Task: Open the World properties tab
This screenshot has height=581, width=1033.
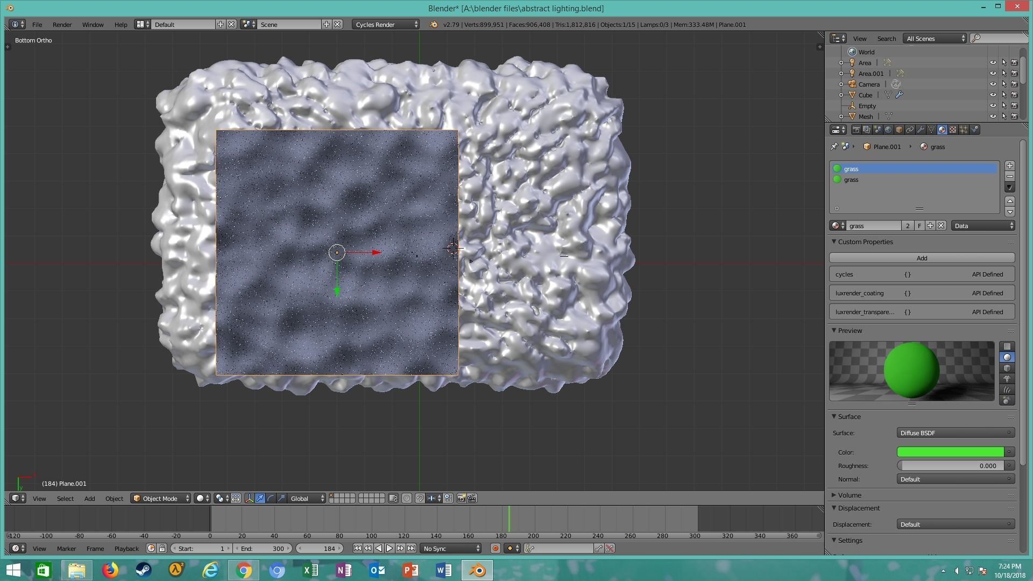Action: (888, 130)
